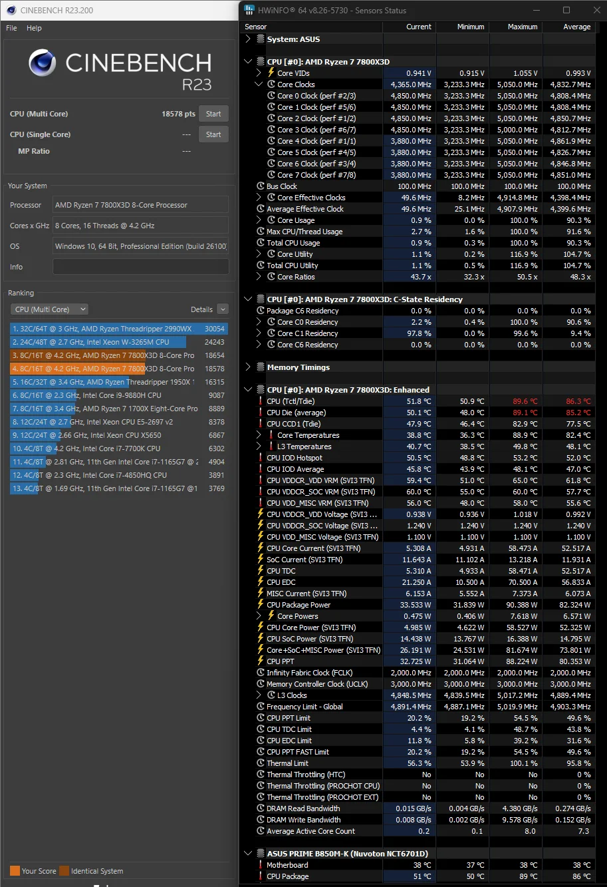The width and height of the screenshot is (607, 887).
Task: Select the Core i7-7700K ranking row
Action: (x=119, y=448)
